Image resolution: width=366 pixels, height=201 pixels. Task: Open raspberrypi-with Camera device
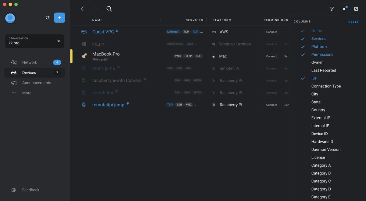[117, 81]
